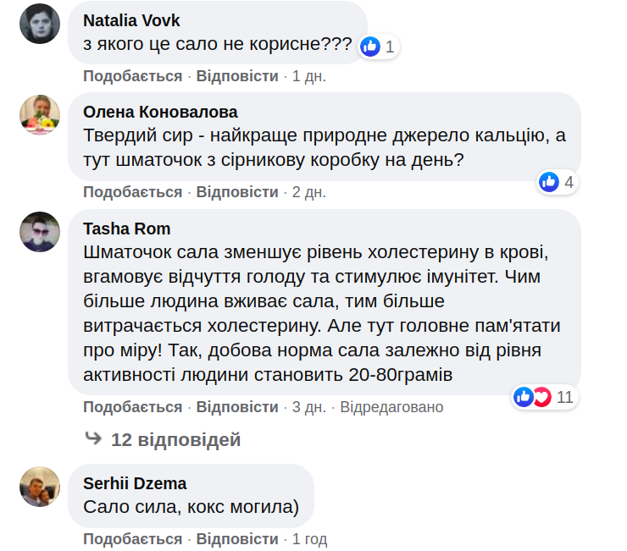Click the 1 год timestamp on Serhii's comment
627x551 pixels.
[309, 539]
